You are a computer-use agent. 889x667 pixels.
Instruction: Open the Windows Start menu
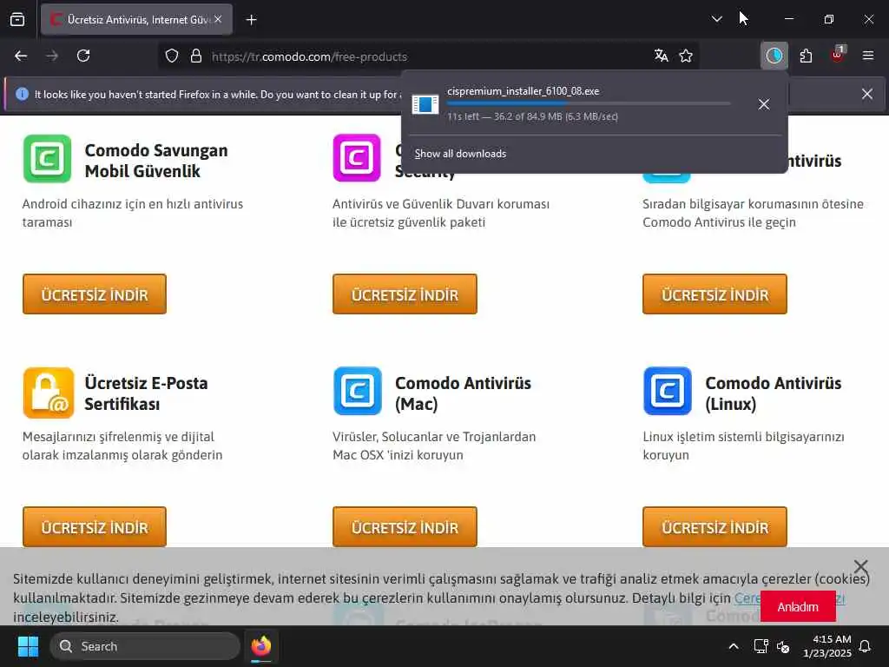pos(28,646)
